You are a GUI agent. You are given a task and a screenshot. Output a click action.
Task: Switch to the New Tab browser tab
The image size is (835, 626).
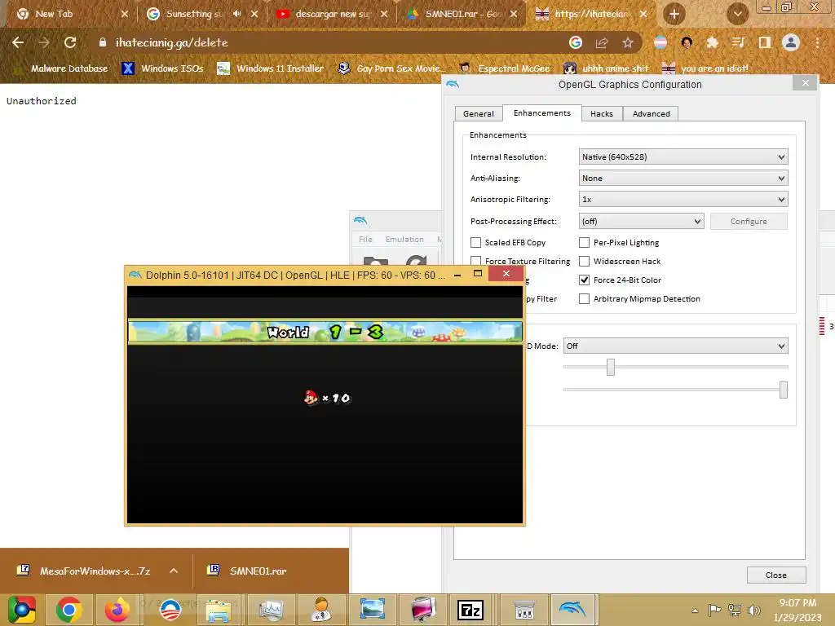click(x=72, y=14)
